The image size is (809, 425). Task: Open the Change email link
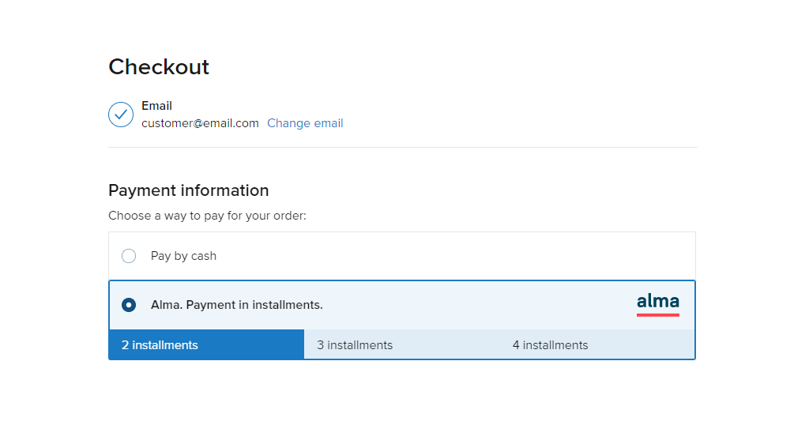(x=305, y=123)
